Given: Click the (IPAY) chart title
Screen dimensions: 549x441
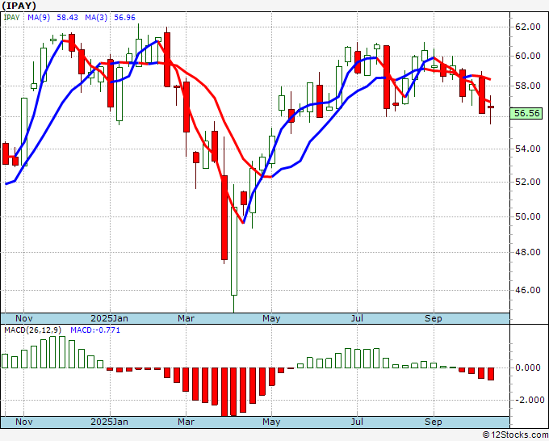Looking at the screenshot, I should 19,6.
